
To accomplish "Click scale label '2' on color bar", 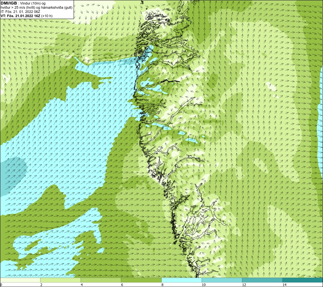I will 41,285.
